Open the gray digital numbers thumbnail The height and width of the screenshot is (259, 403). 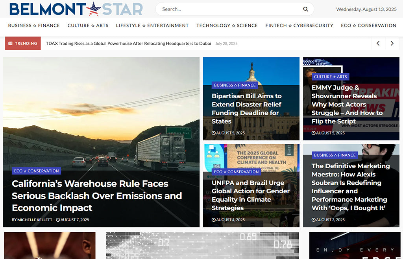(x=202, y=245)
